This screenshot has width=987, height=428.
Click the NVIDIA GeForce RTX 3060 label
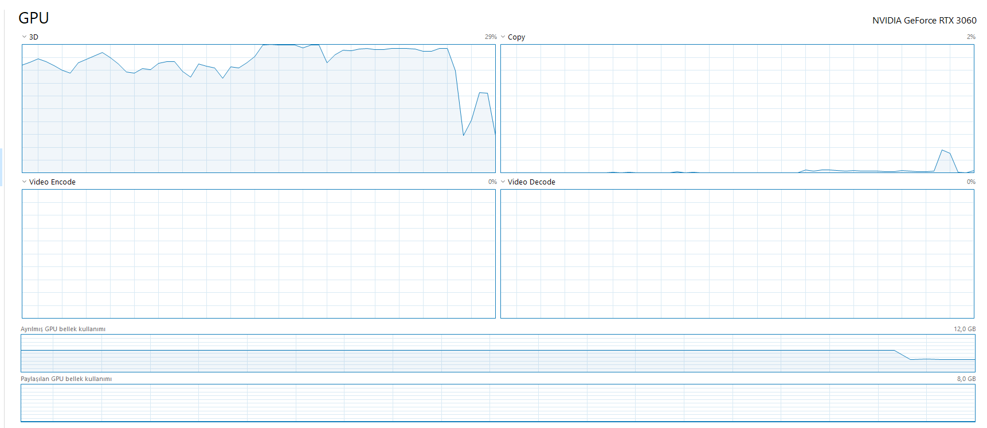point(925,21)
